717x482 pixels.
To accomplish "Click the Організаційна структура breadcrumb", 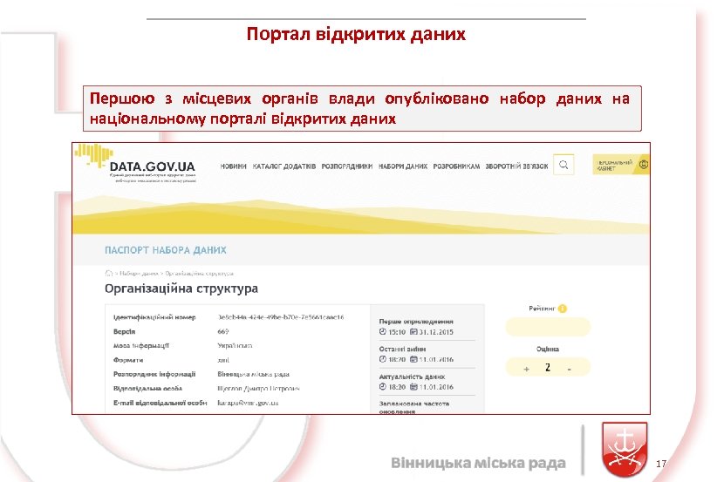I will tap(200, 273).
